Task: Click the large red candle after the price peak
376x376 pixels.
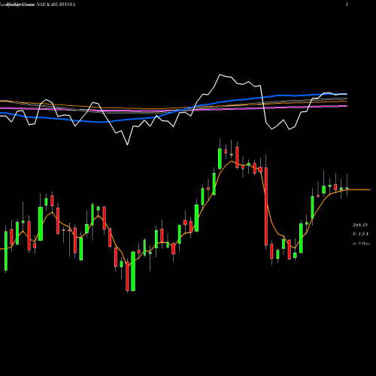Action: pyautogui.click(x=266, y=206)
